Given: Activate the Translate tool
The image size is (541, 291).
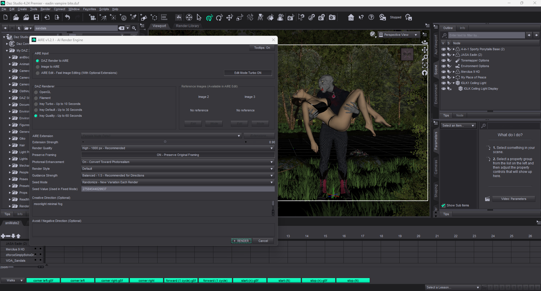Looking at the screenshot, I should click(x=229, y=17).
